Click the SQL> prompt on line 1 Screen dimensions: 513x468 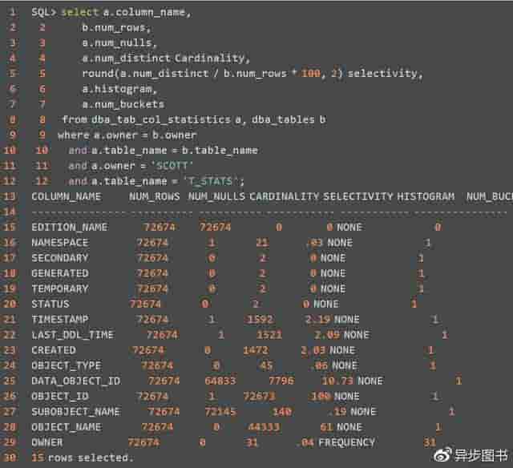(x=44, y=12)
